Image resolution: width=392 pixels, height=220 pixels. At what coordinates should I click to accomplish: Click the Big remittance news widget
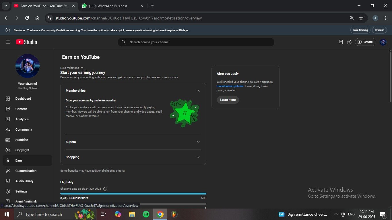(303, 214)
